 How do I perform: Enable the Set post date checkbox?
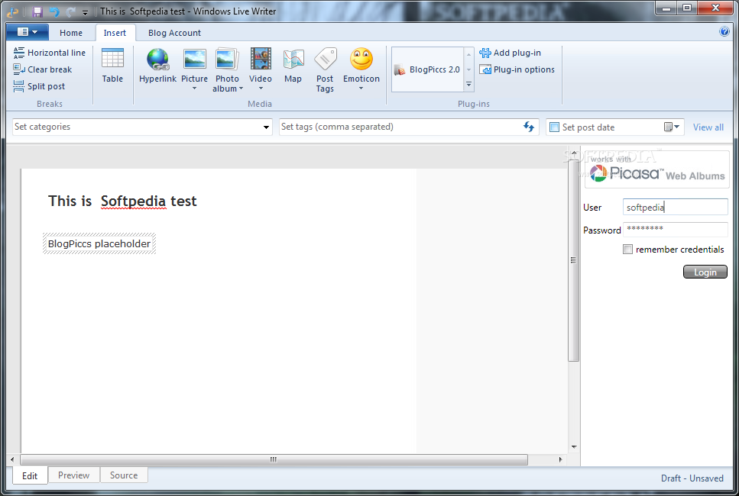[x=555, y=127]
